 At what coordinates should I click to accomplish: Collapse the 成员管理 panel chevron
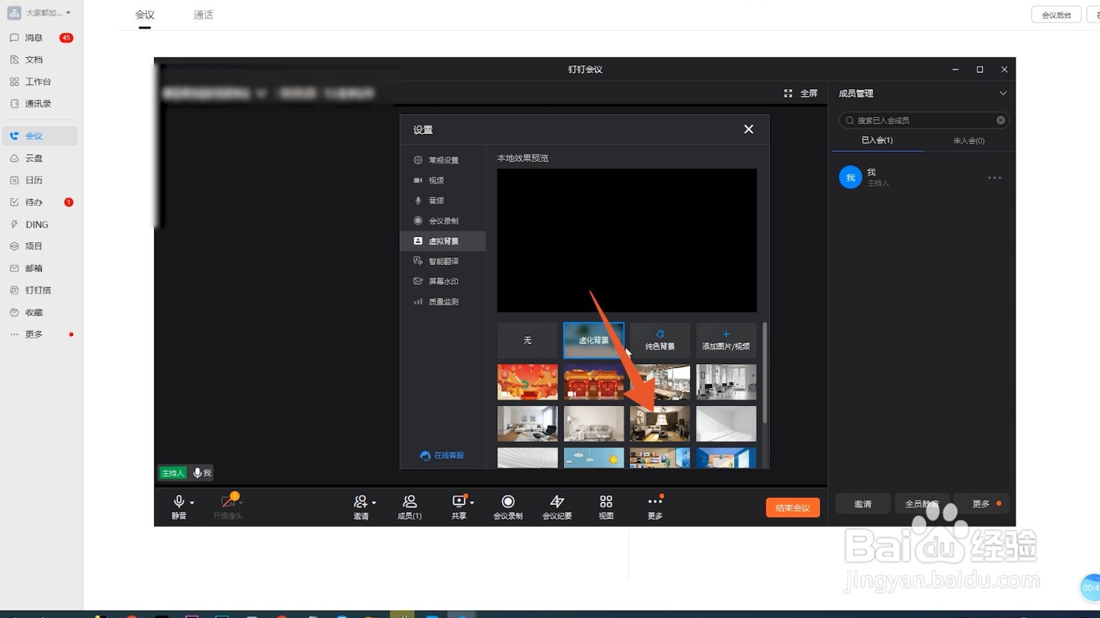point(1003,93)
